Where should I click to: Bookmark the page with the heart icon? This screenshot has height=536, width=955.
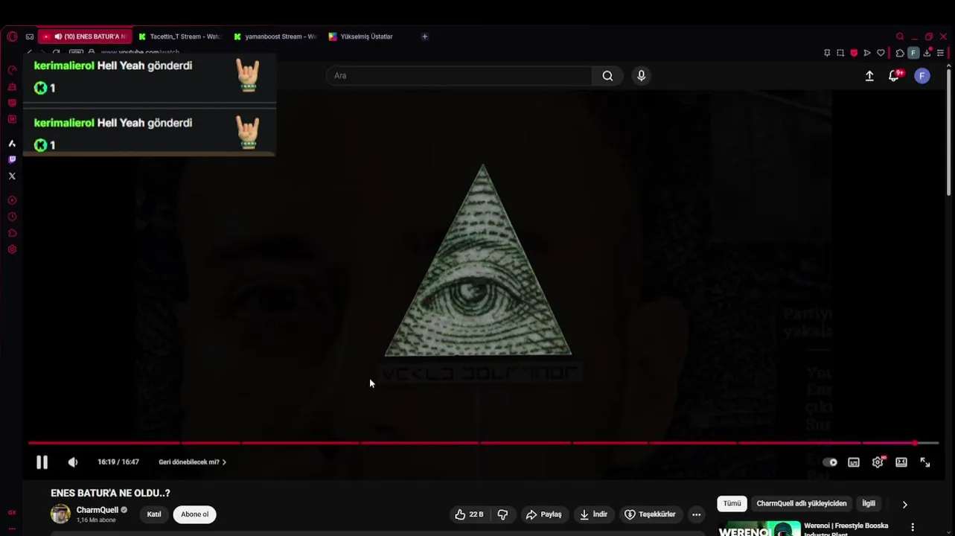pyautogui.click(x=881, y=53)
